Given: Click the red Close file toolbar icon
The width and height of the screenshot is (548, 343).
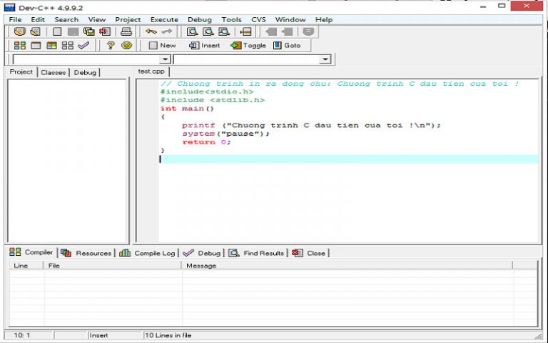Looking at the screenshot, I should pos(105,31).
